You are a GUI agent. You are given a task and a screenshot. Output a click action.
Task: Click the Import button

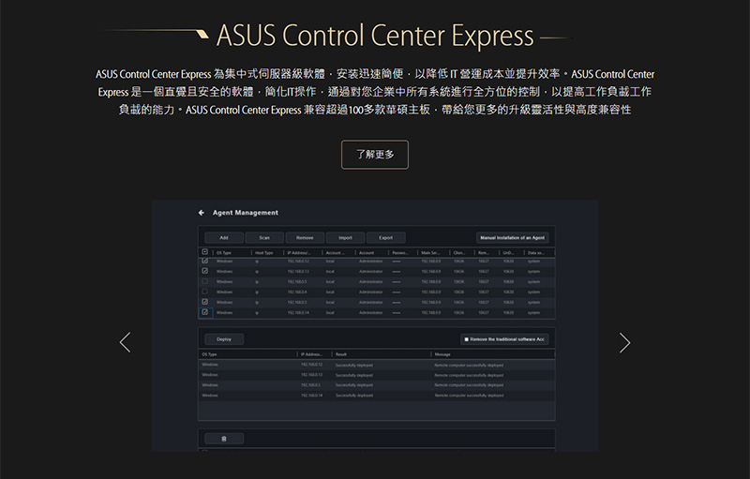tap(345, 237)
